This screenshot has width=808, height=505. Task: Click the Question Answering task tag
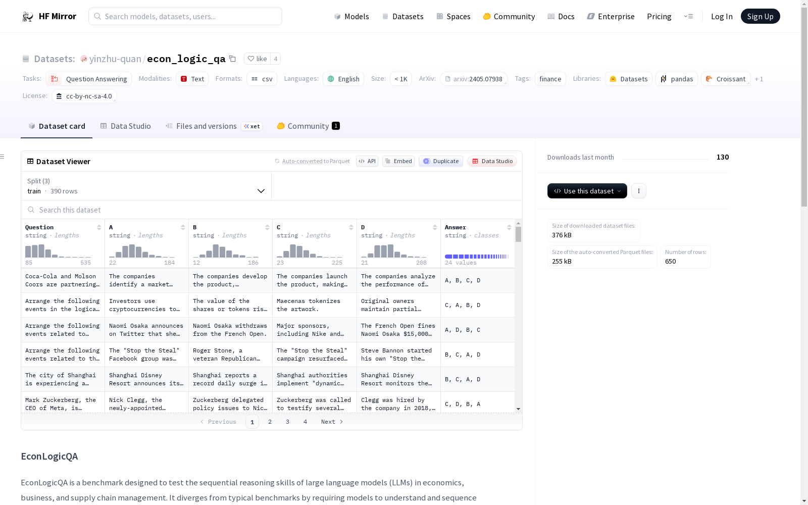[x=89, y=79]
